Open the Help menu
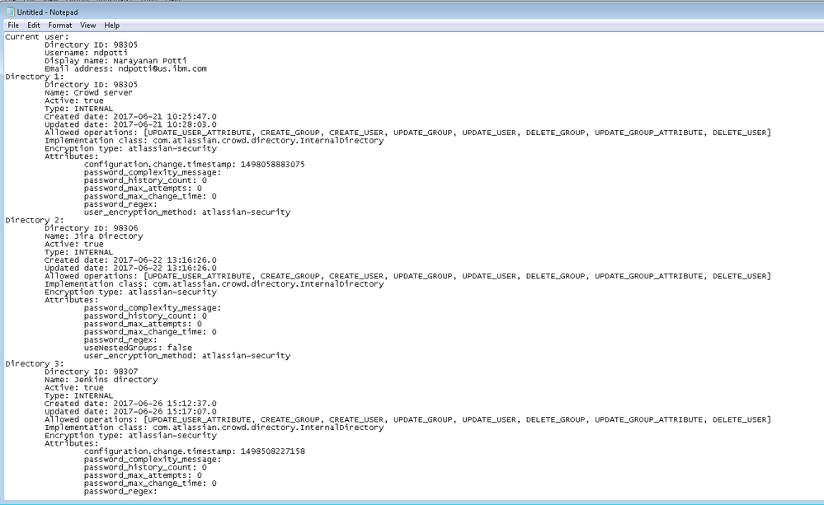 (x=111, y=26)
